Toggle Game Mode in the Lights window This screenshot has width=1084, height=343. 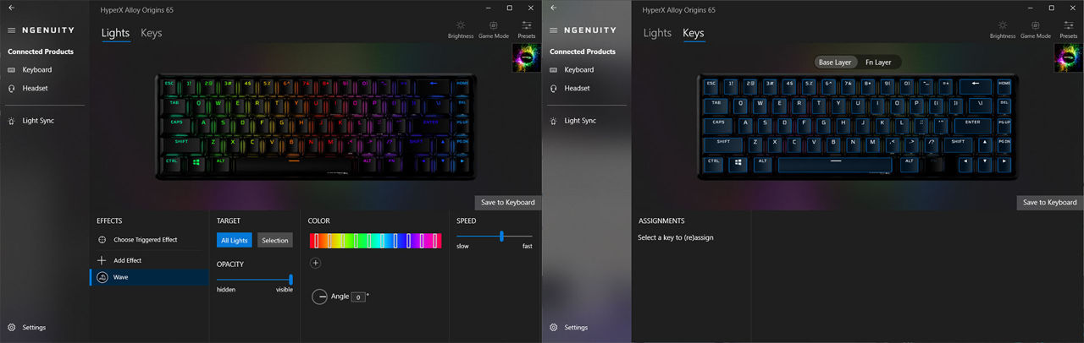point(493,30)
